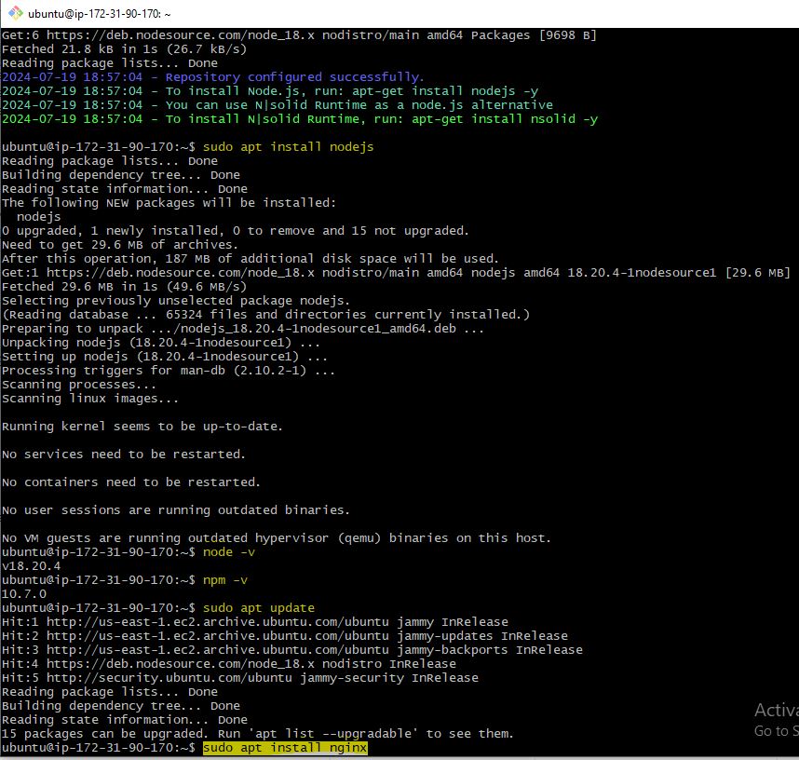This screenshot has width=799, height=760.
Task: Click the v18.20.4 version output
Action: pos(31,566)
